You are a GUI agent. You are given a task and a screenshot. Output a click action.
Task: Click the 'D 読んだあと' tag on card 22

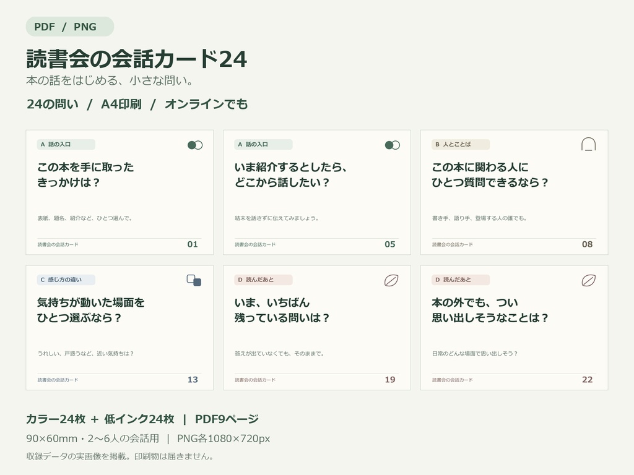coord(461,280)
